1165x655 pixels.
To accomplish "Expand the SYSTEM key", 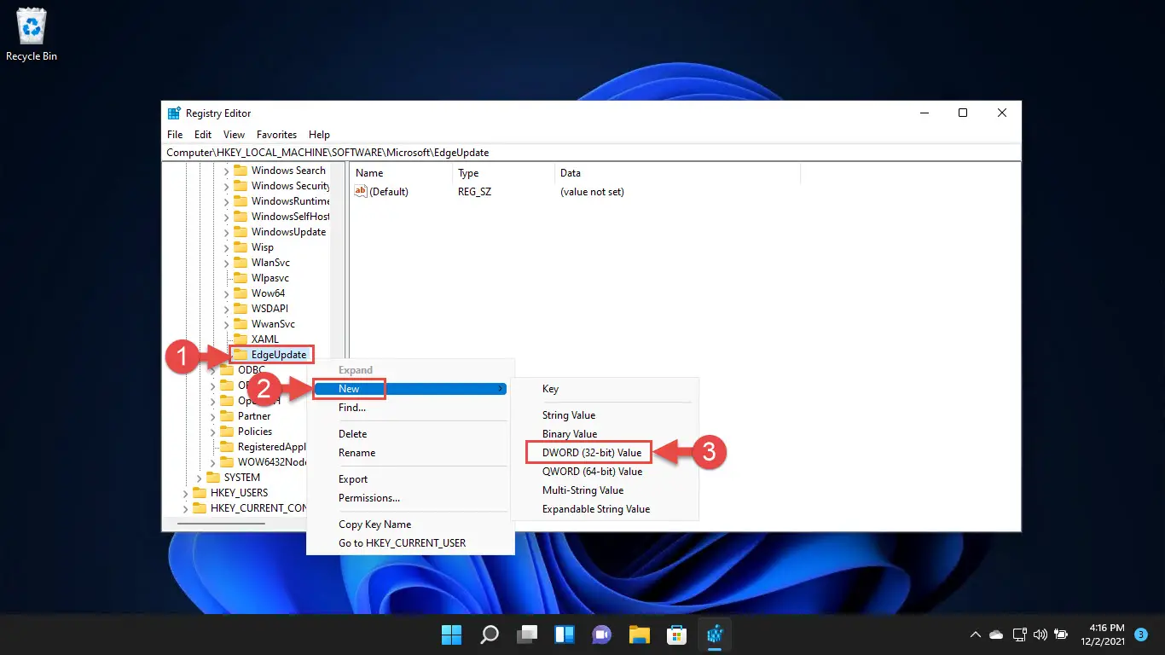I will 199,478.
